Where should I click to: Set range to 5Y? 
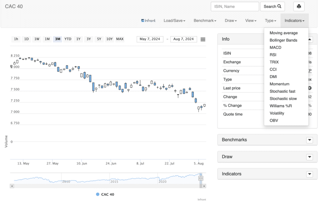point(99,39)
